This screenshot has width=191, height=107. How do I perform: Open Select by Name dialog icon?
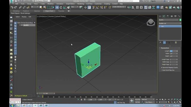pos(45,7)
